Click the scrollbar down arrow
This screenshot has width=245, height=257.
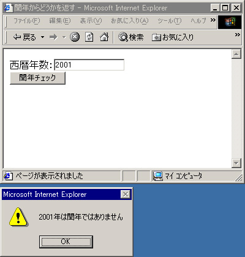tap(236, 163)
